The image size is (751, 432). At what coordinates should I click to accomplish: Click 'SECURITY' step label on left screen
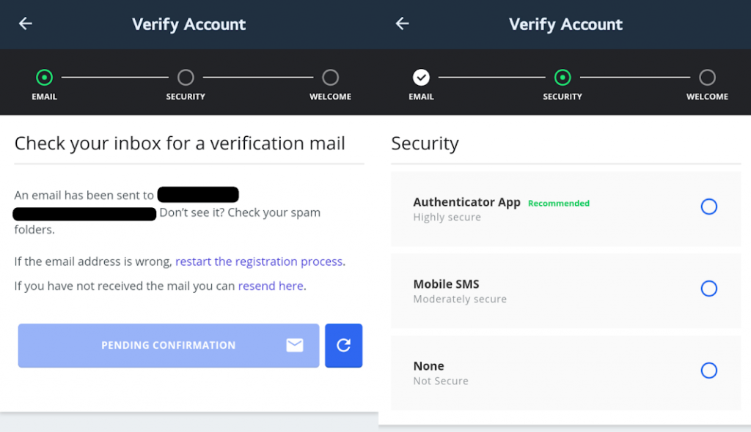click(x=186, y=97)
